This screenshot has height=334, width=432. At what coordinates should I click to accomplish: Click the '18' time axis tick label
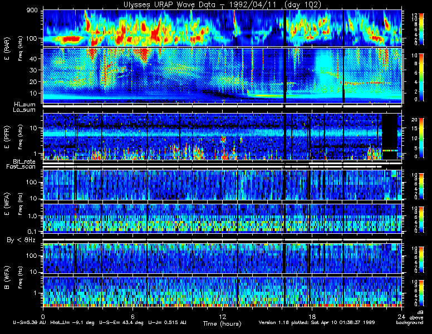tap(312, 316)
